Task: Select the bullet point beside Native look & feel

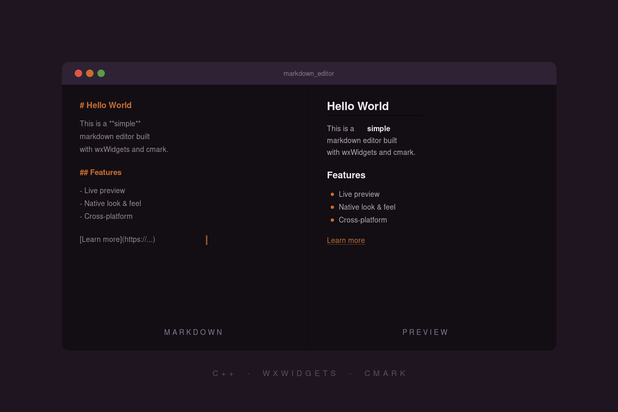Action: click(332, 207)
